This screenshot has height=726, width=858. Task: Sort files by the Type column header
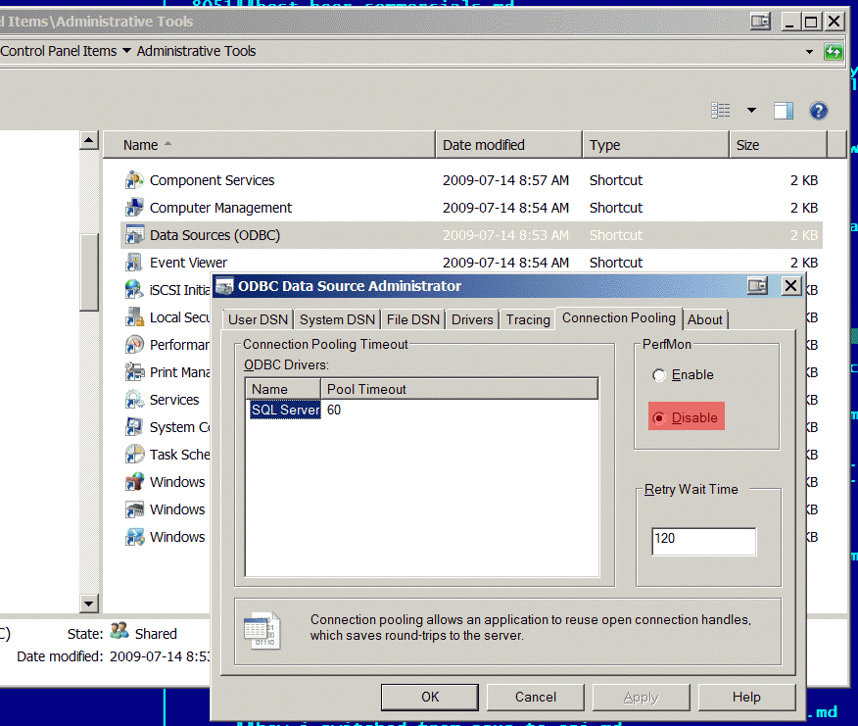(655, 145)
